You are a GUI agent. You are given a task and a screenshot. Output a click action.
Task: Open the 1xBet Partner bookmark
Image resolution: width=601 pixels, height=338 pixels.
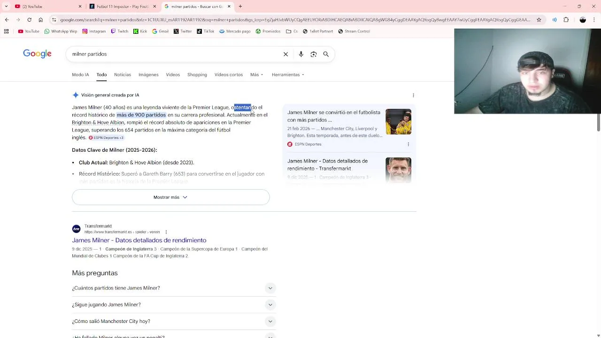318,31
